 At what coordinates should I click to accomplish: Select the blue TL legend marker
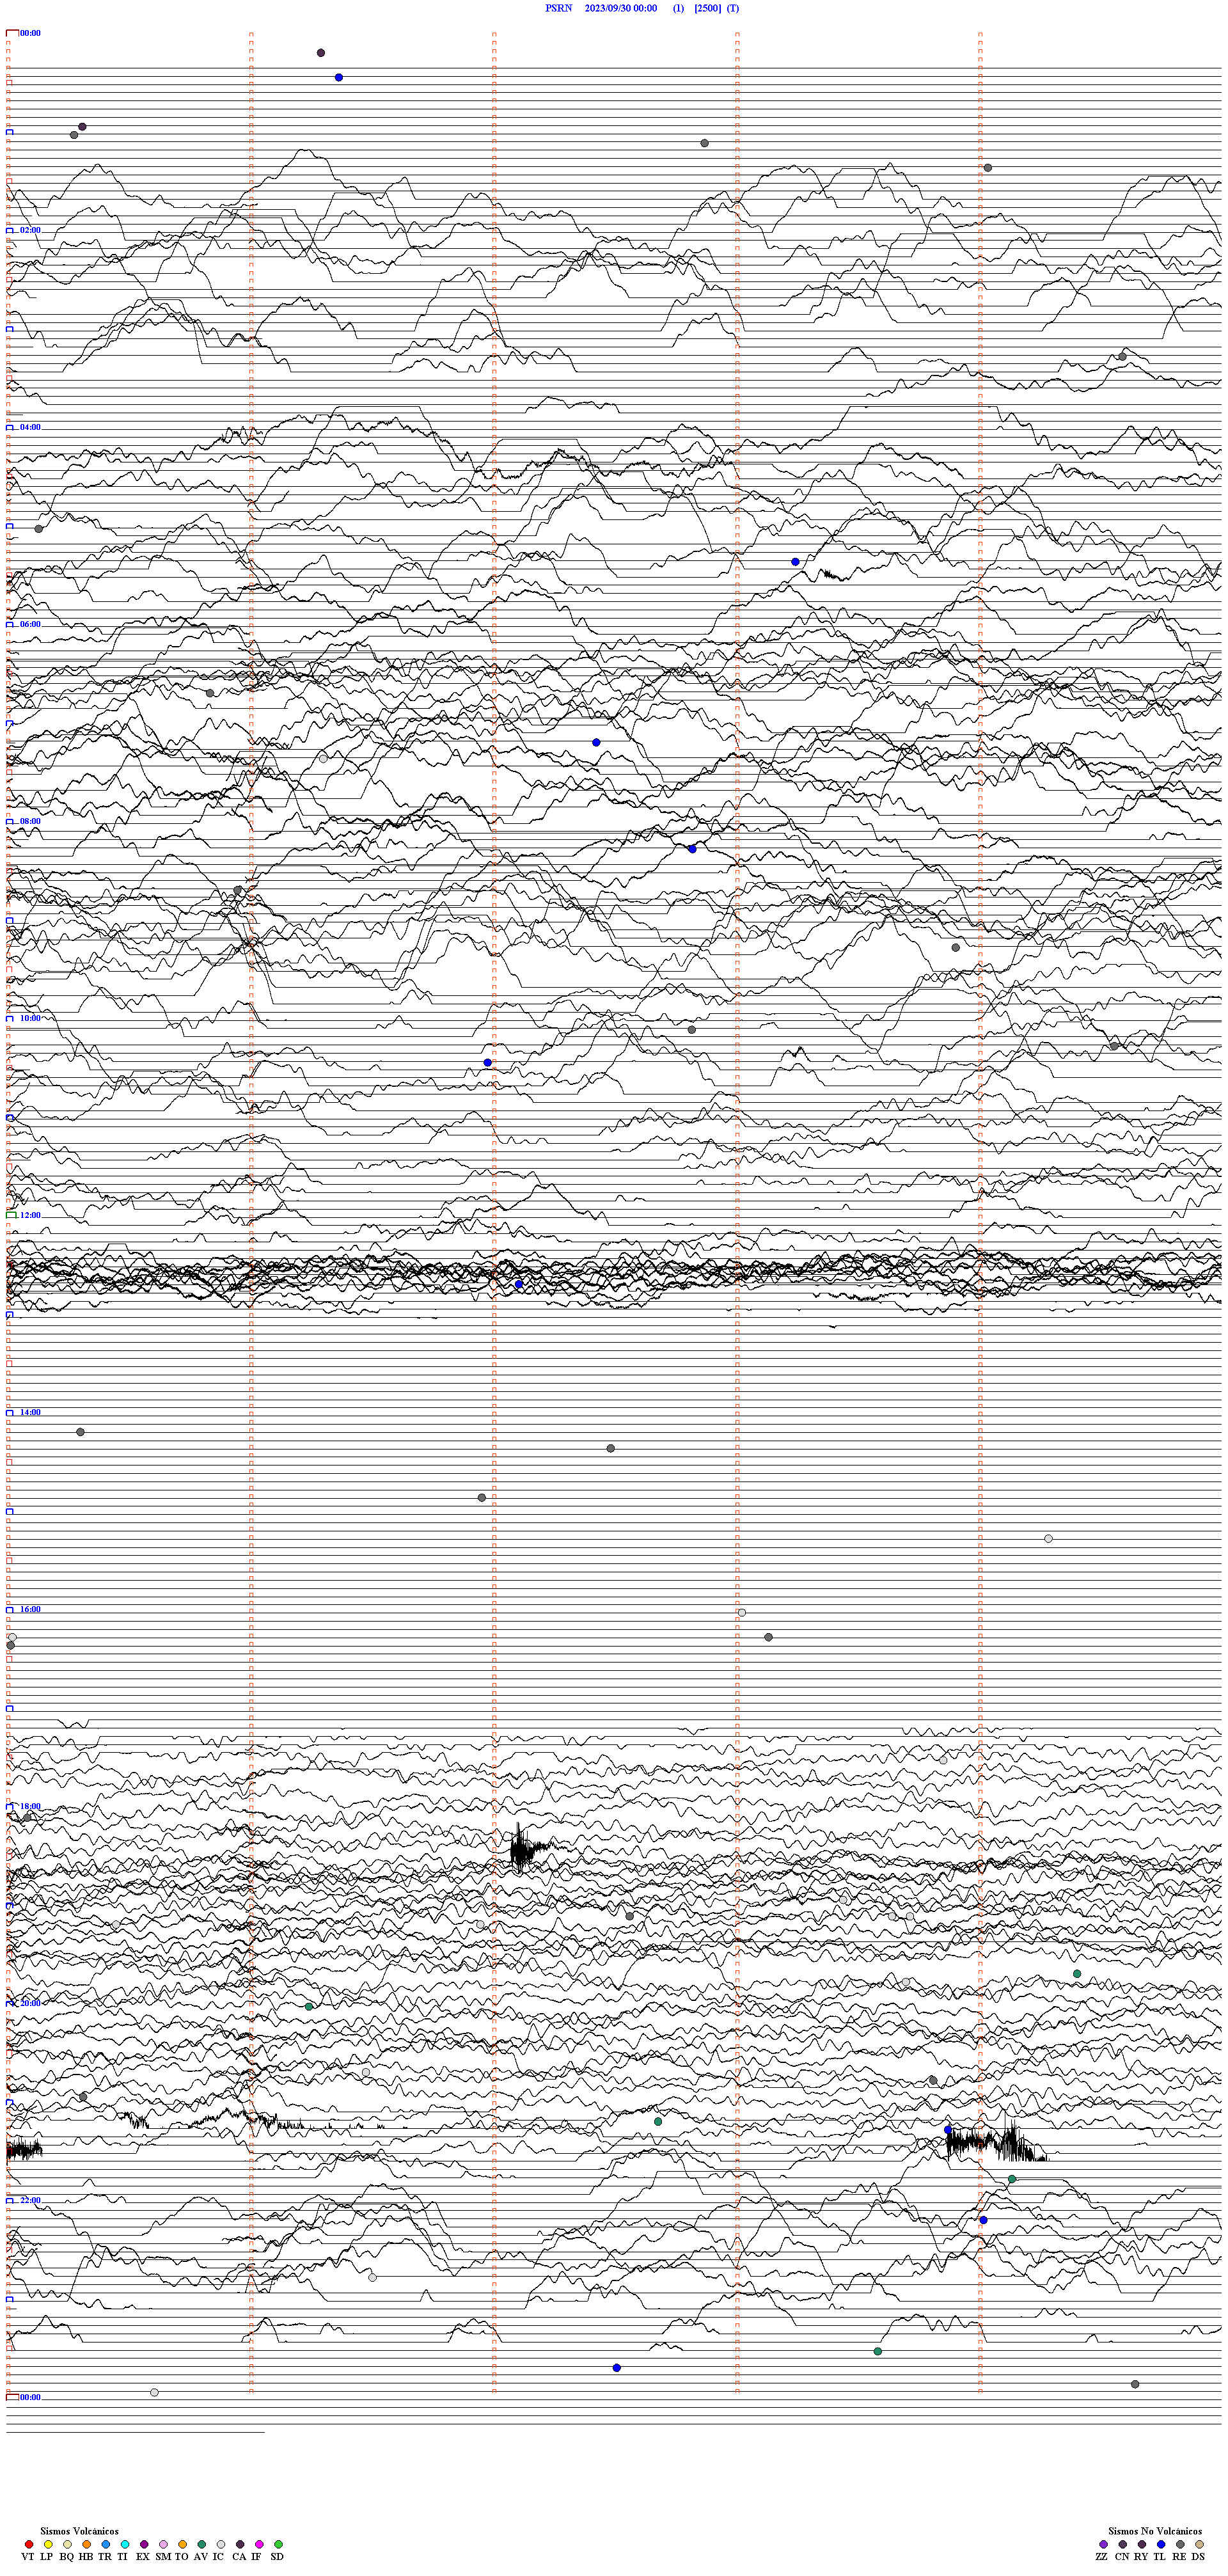[x=1161, y=2544]
